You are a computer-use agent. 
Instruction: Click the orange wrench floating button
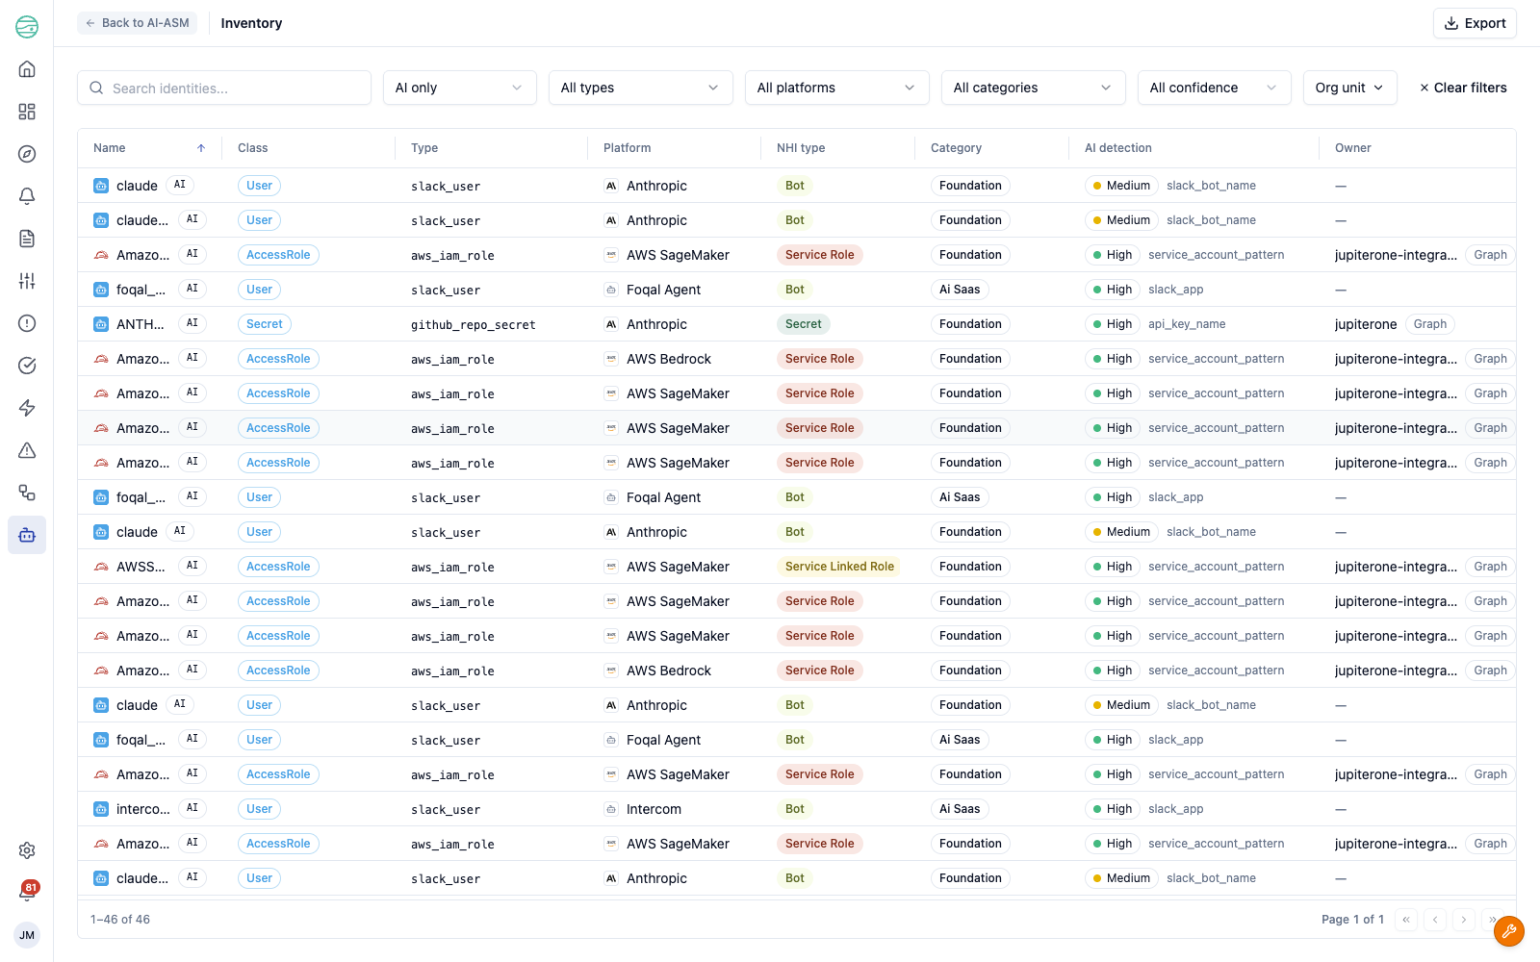tap(1509, 931)
